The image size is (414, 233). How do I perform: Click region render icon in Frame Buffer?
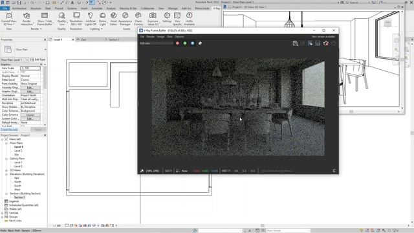click(x=310, y=43)
